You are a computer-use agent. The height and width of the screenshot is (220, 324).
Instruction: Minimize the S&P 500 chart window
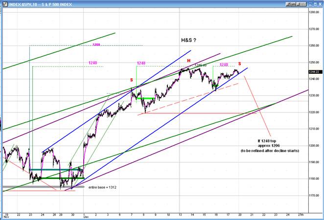311,4
